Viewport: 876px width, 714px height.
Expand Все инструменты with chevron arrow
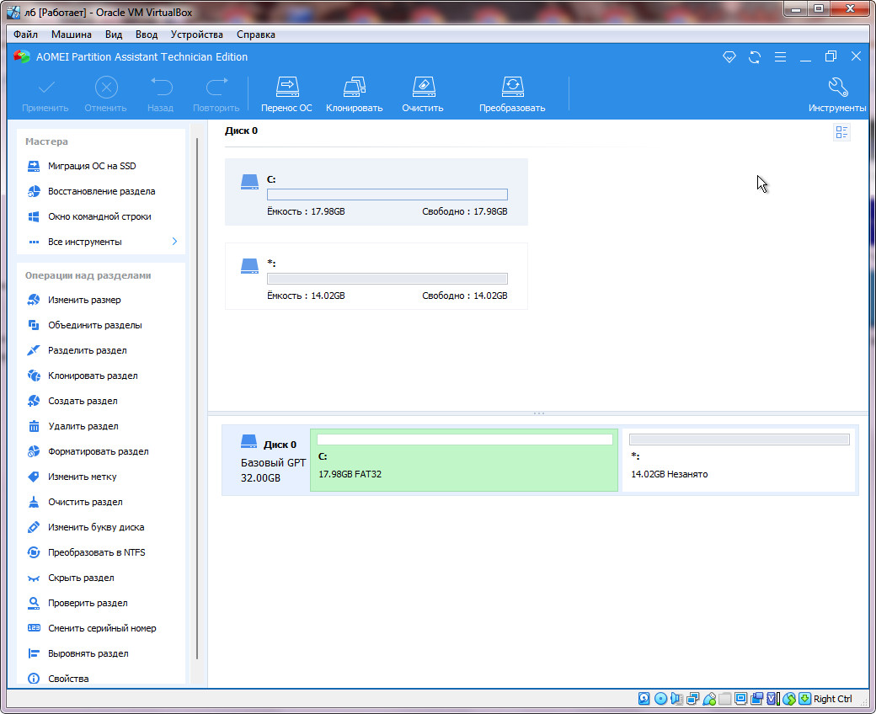tap(174, 242)
